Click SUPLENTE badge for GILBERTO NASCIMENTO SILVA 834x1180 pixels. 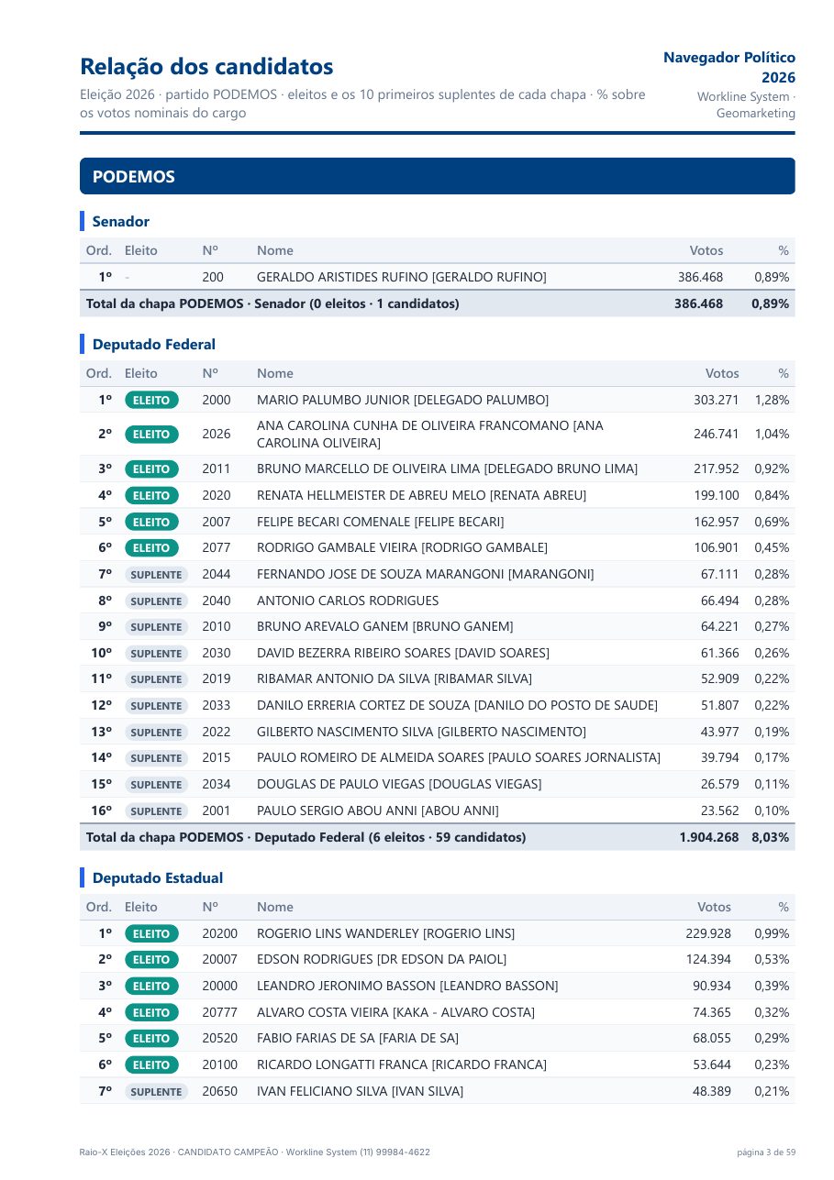pos(156,733)
